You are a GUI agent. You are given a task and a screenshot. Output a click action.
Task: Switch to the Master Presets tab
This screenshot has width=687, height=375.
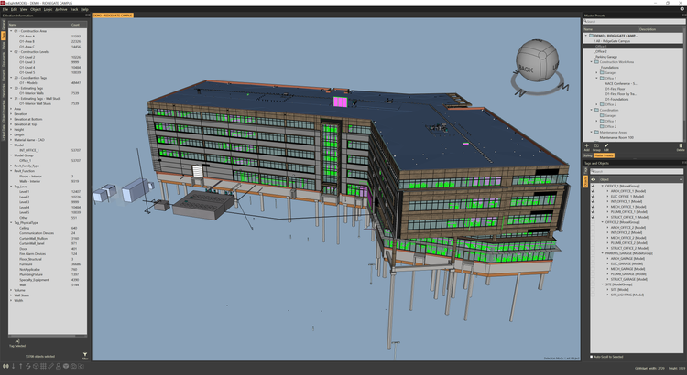[x=605, y=155]
